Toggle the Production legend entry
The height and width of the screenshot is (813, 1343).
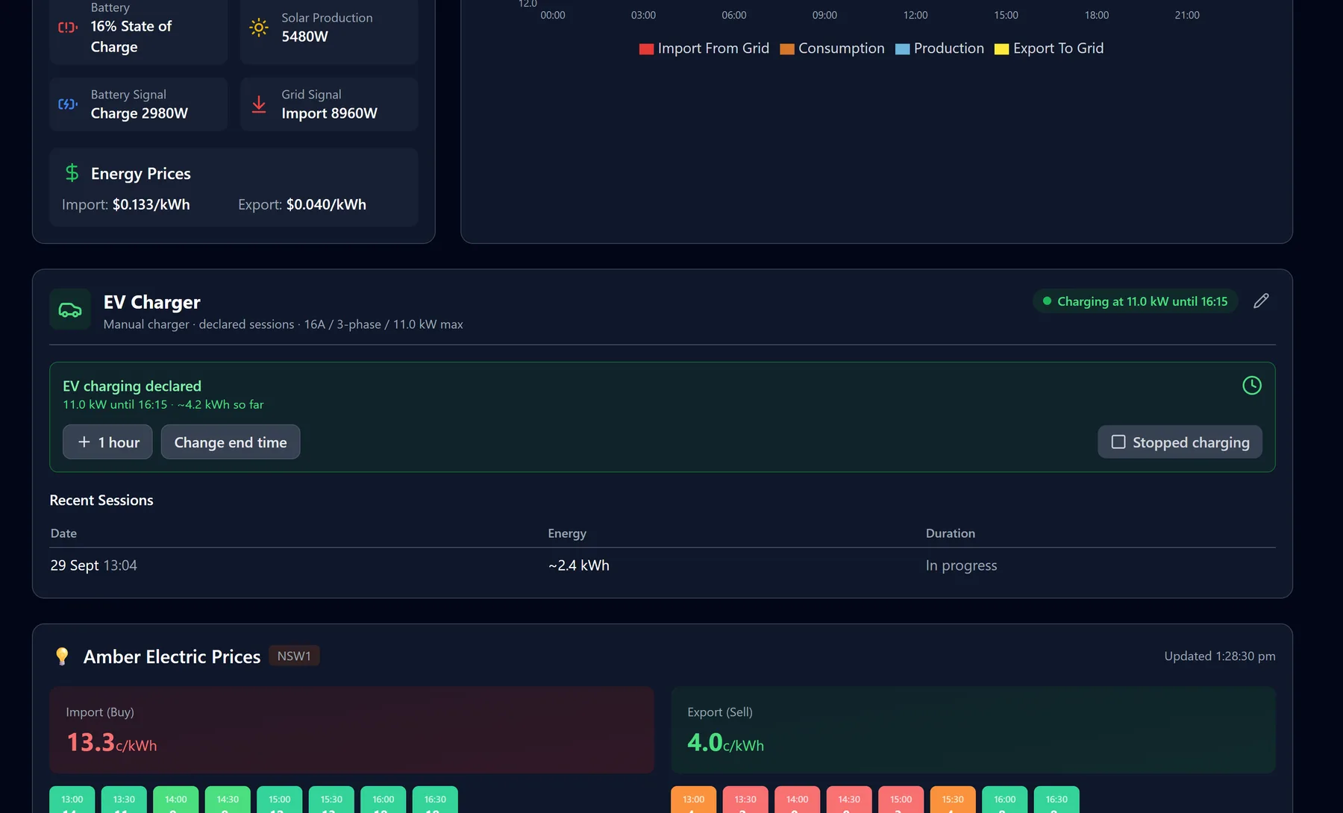pos(939,48)
